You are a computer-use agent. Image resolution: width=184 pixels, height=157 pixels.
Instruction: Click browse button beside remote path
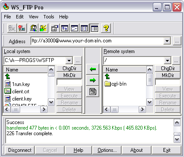coord(176,61)
